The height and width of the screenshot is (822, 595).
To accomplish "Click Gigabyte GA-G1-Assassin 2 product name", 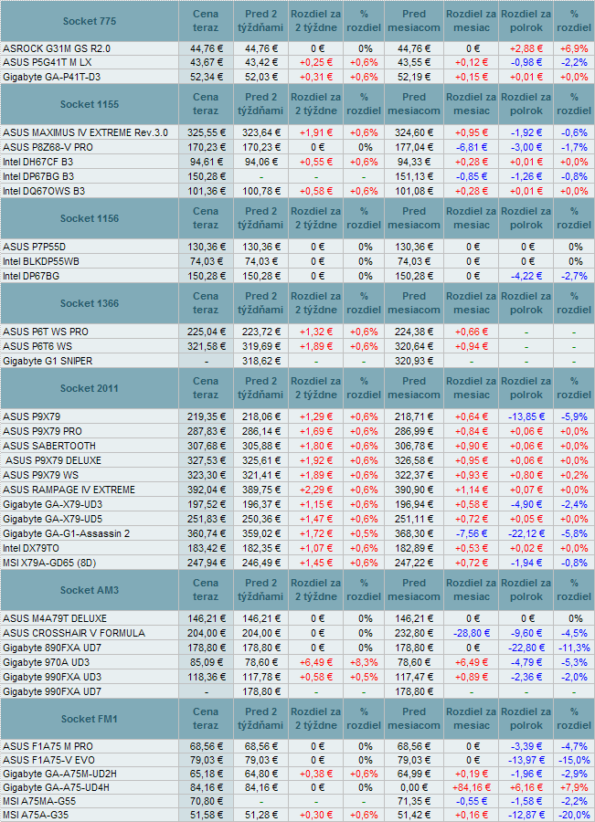I will (x=66, y=534).
